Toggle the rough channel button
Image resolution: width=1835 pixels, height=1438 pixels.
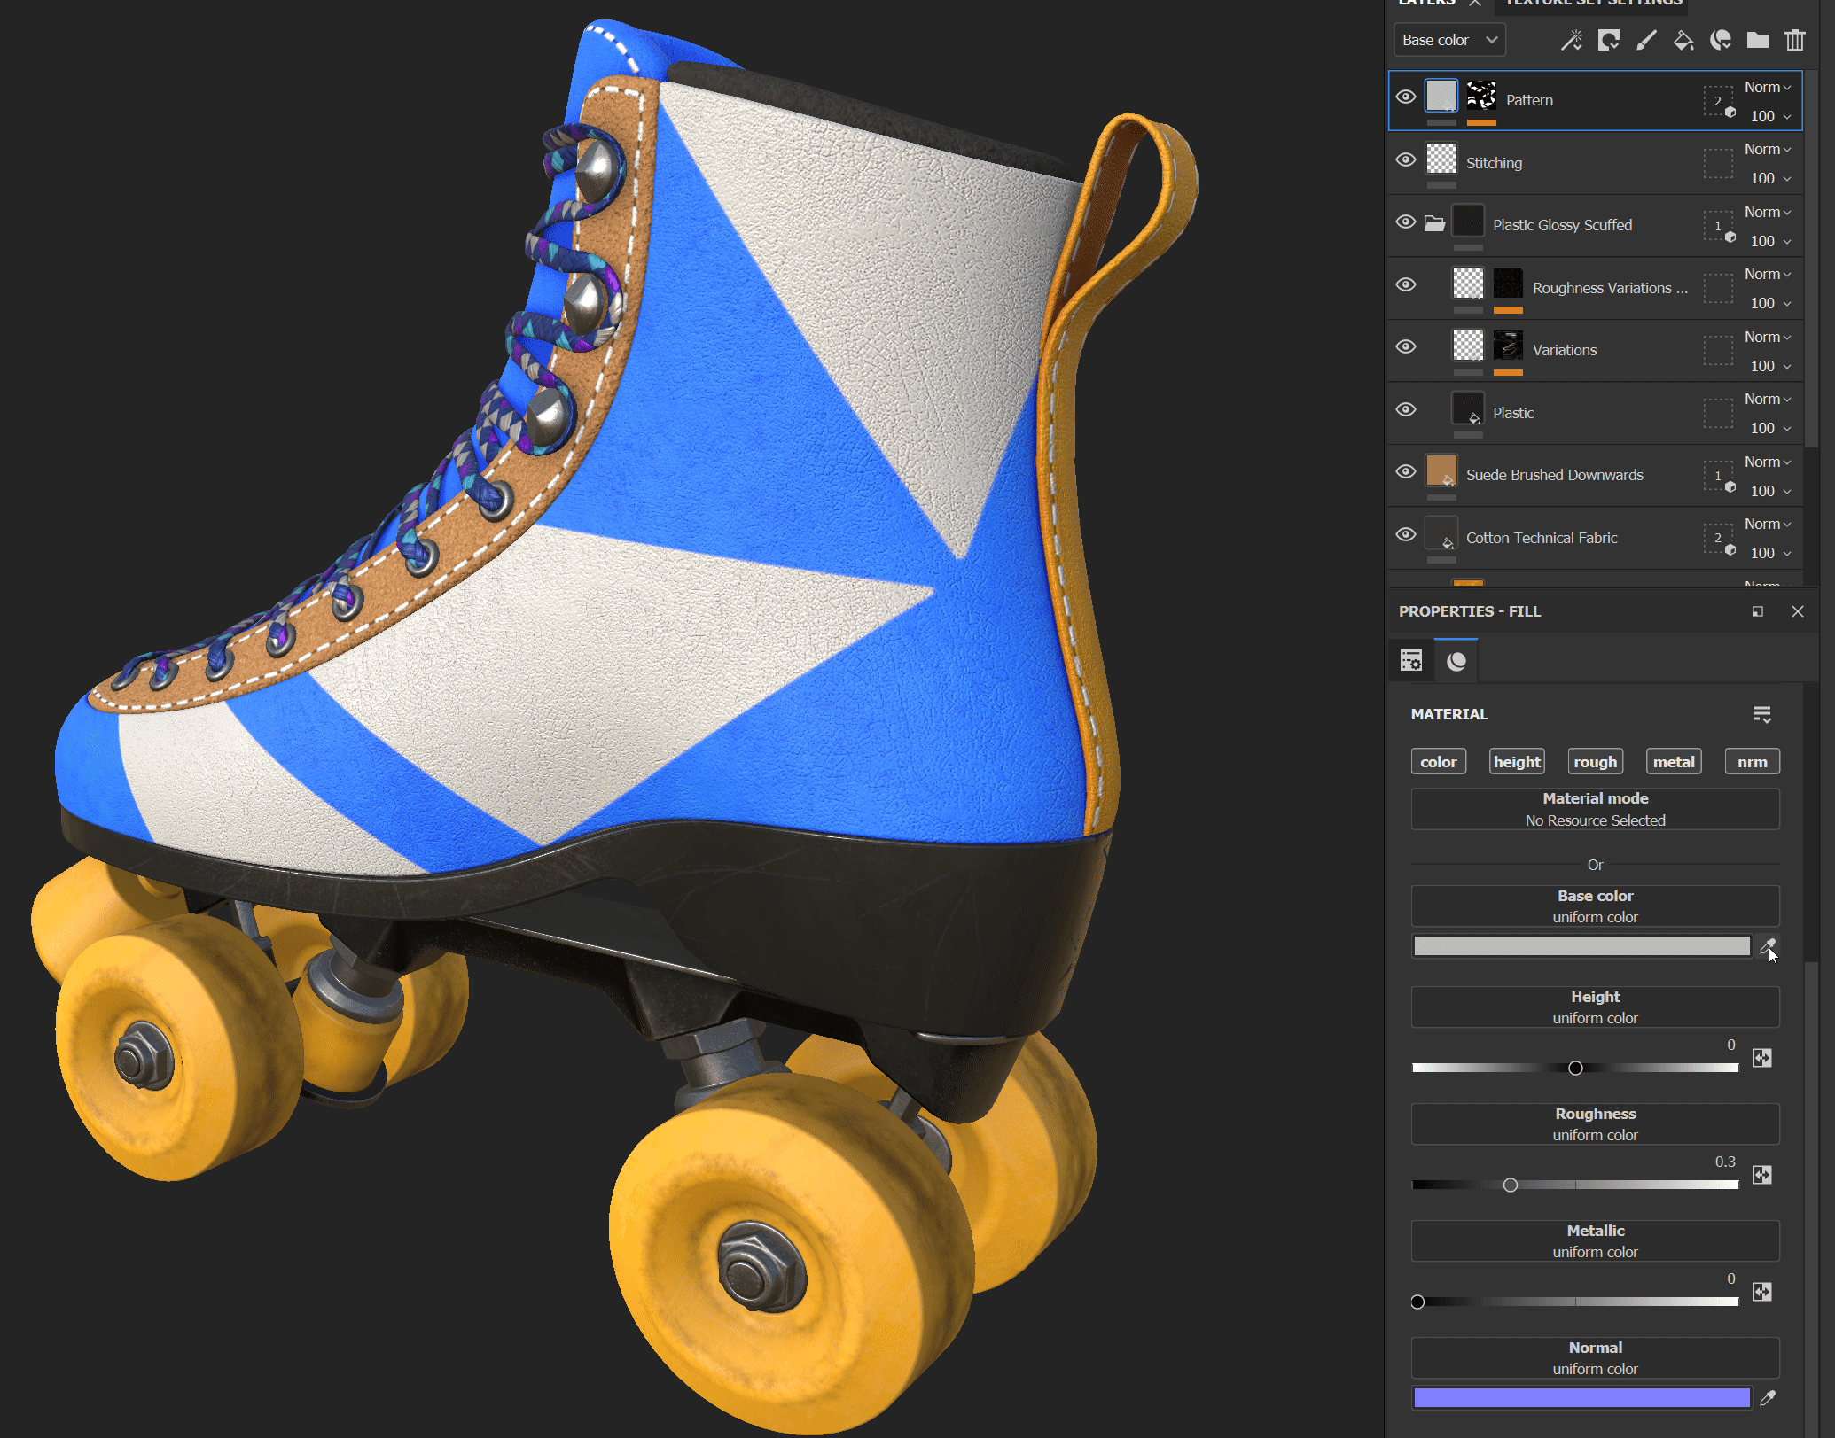[x=1595, y=762]
